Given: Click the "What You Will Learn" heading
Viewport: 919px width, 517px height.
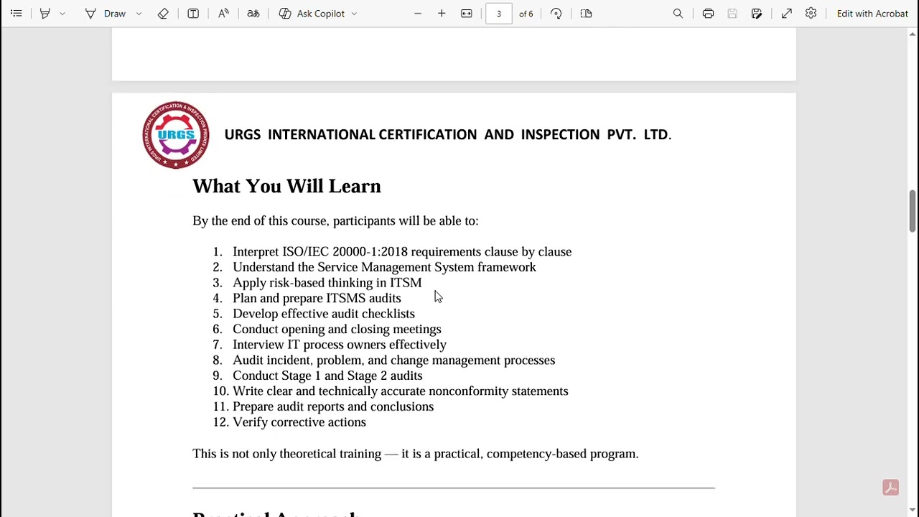Looking at the screenshot, I should 286,186.
